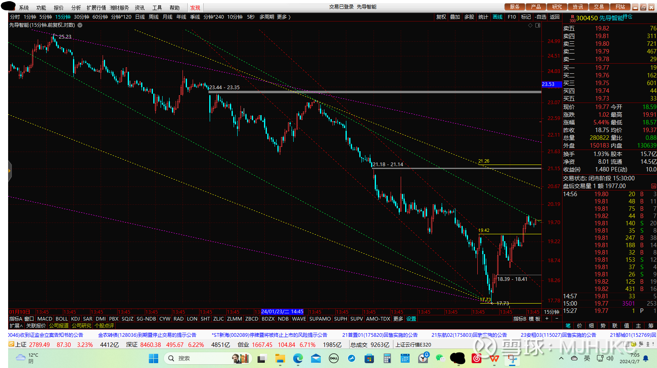Zoom out chart with minus button
This screenshot has height=368, width=657.
557,319
